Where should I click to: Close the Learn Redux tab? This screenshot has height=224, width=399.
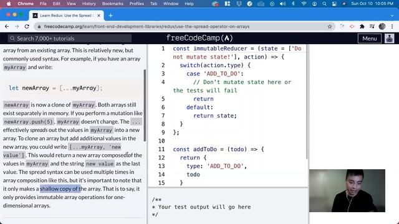(99, 16)
